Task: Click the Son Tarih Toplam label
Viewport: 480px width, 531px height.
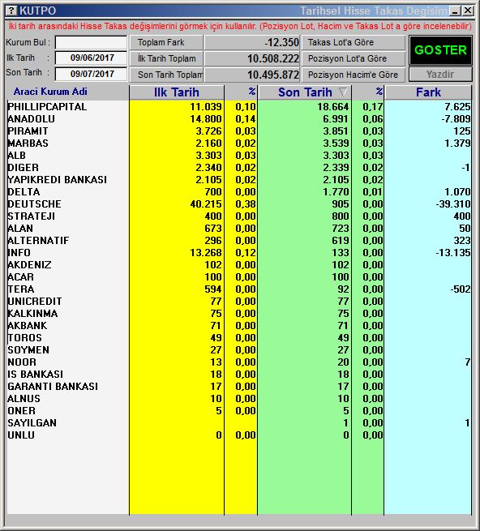Action: [166, 75]
